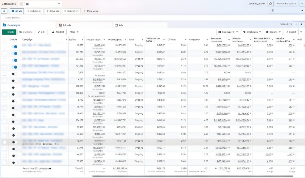Turn on campaign with Rs7,347.81 spent
The image size is (305, 178).
(14, 129)
